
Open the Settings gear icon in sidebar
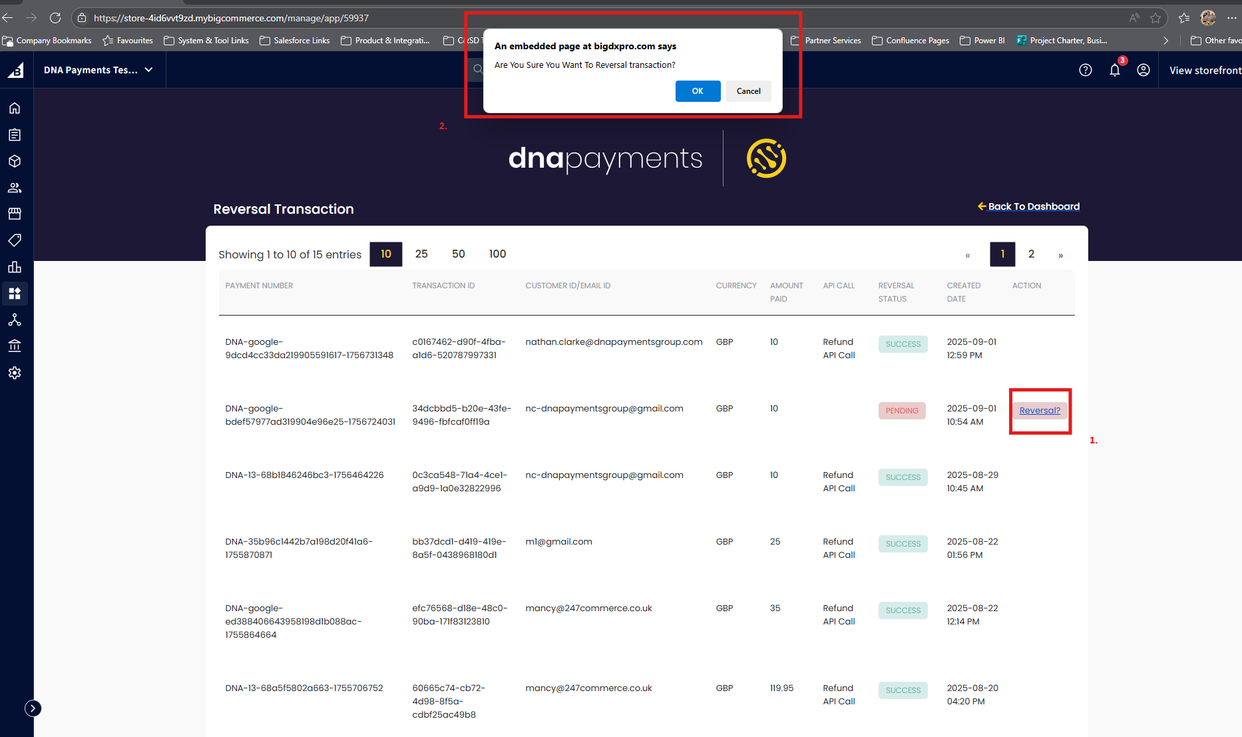click(15, 373)
